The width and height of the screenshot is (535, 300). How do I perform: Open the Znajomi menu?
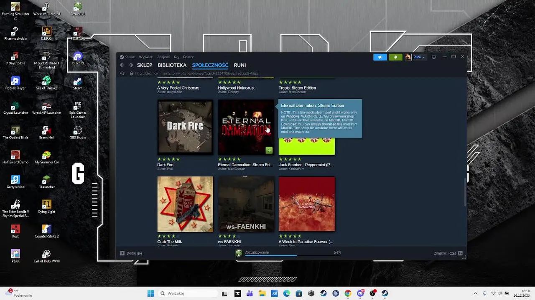click(x=163, y=57)
